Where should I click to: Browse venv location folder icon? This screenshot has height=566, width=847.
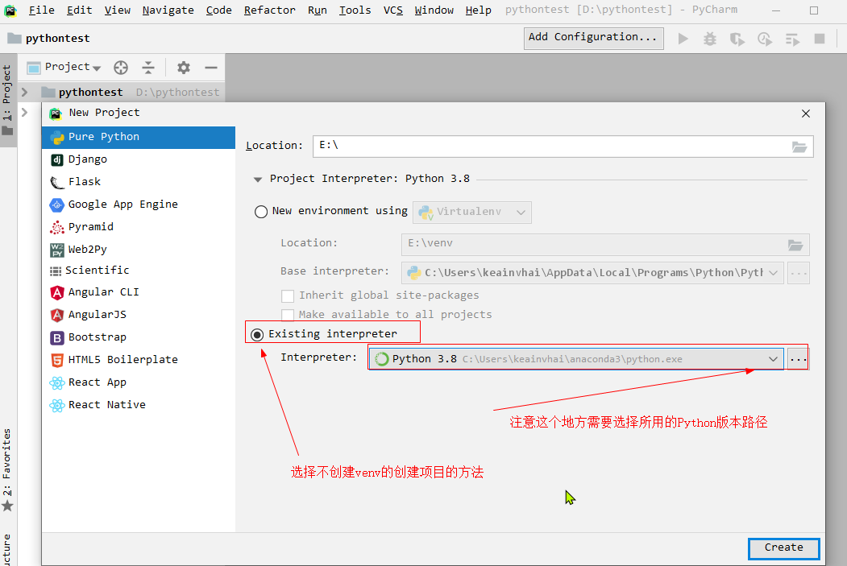tap(795, 245)
